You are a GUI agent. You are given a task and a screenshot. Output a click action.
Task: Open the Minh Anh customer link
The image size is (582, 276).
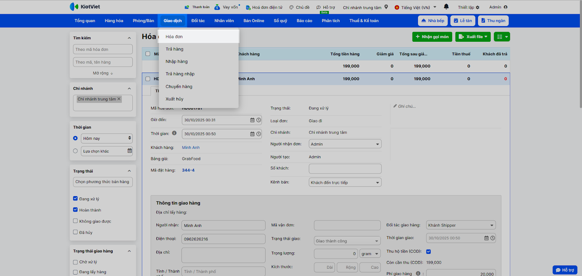coord(191,147)
